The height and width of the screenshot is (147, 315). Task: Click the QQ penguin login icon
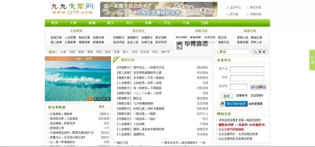point(223,104)
